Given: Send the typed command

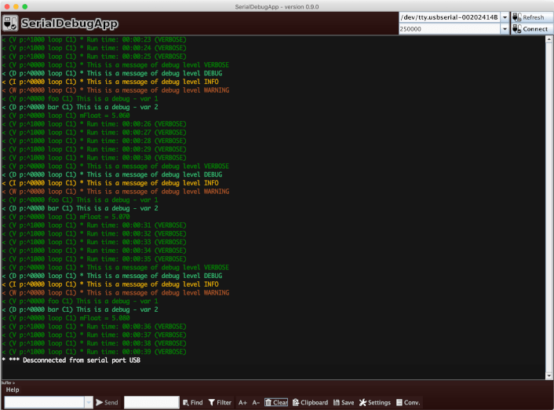Looking at the screenshot, I should tap(108, 402).
